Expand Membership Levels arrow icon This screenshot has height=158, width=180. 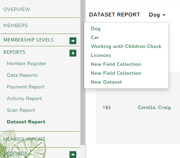pos(73,41)
